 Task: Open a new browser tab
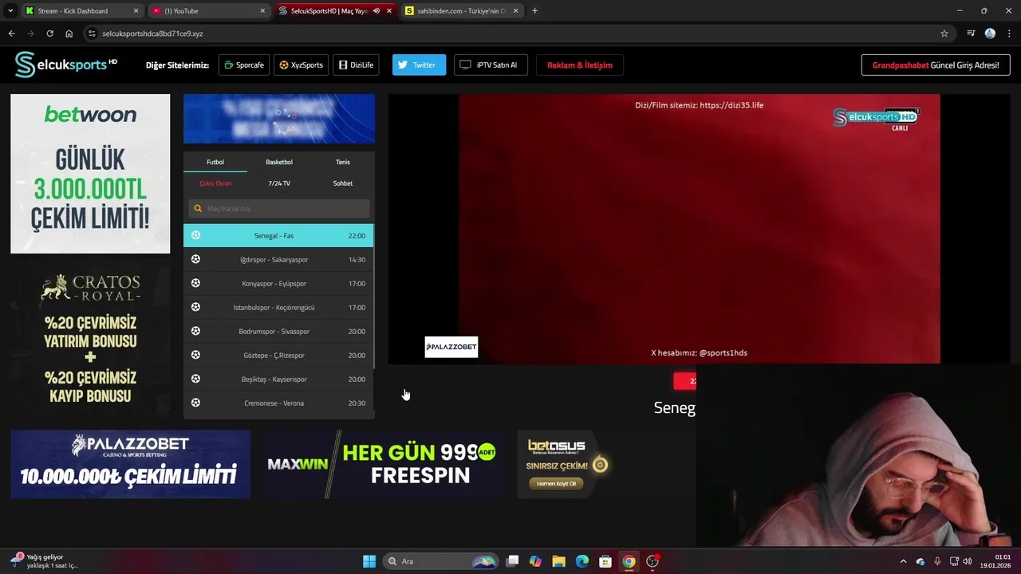(534, 11)
